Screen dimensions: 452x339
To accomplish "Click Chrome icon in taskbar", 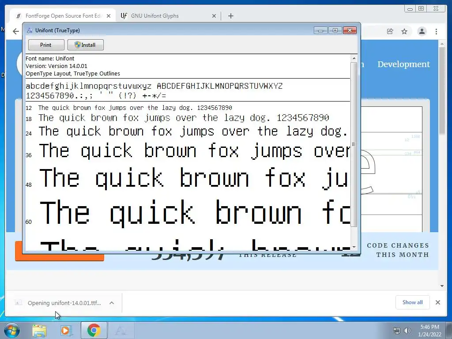I will tap(94, 330).
